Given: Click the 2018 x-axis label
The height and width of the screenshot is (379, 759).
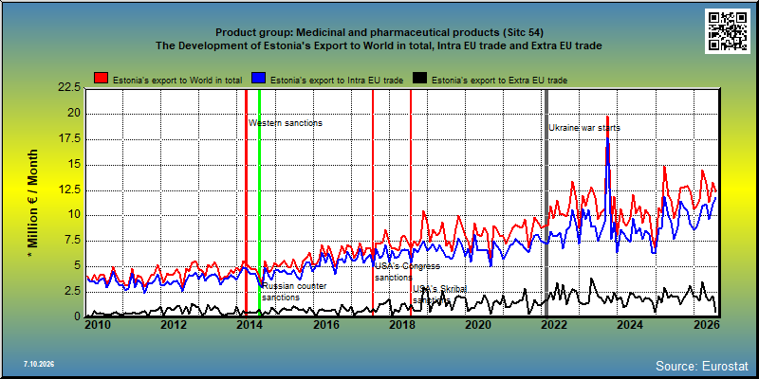Looking at the screenshot, I should (401, 324).
